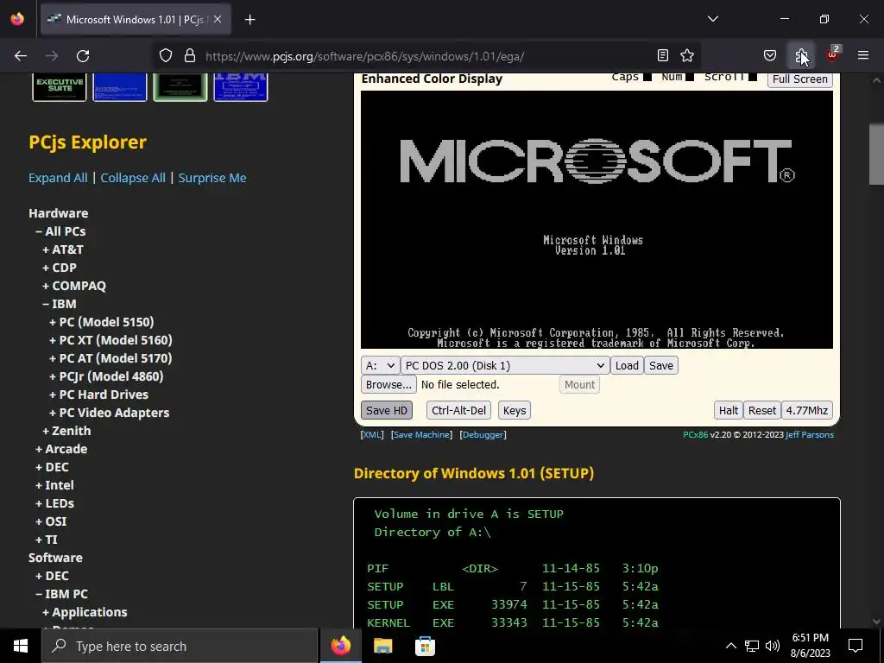Screen dimensions: 884x663
Task: Open tracking protection shield icon
Action: (x=165, y=56)
